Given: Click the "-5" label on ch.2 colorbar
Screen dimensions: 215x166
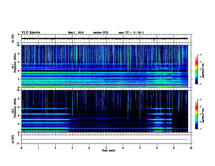Looking at the screenshot, I should 200,114.
